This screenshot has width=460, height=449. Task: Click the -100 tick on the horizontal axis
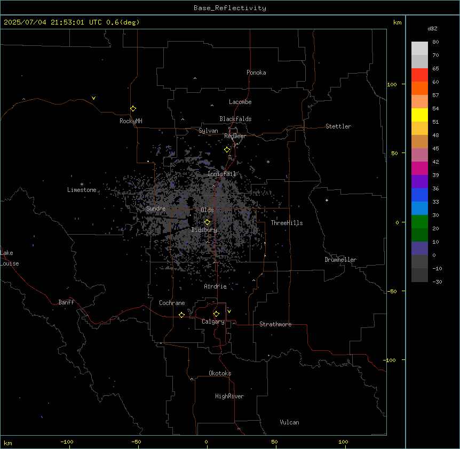(67, 442)
